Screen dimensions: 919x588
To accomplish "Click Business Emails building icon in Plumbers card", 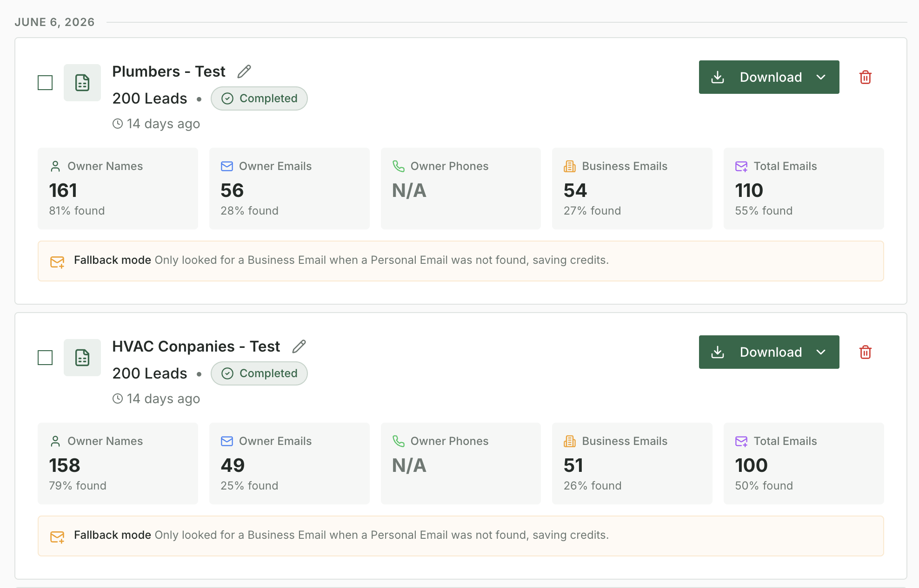I will (570, 166).
